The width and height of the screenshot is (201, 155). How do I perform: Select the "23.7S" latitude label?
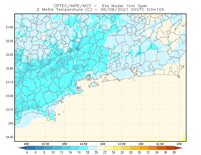point(9,110)
